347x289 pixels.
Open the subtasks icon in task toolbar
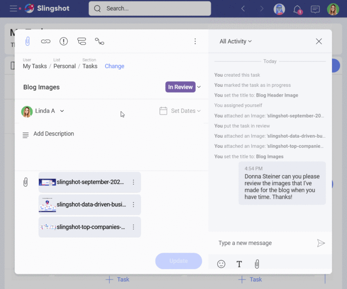pos(81,42)
